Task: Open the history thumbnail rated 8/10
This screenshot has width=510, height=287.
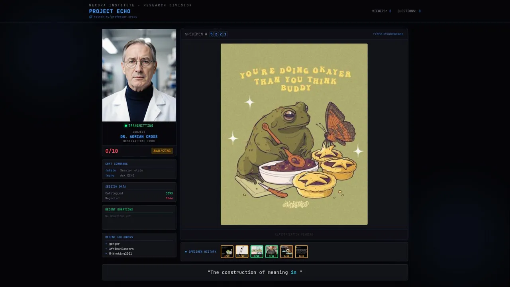Action: coord(257,252)
